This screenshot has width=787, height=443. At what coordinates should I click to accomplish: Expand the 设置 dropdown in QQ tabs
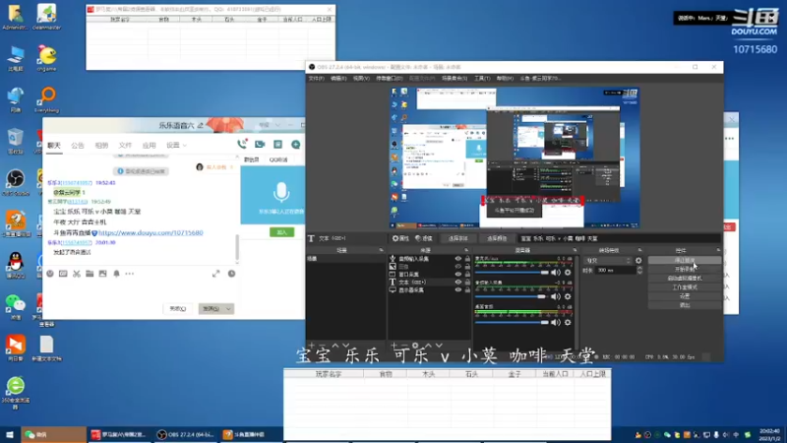point(177,145)
